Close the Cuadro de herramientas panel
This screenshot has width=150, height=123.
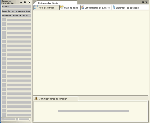click(29, 2)
